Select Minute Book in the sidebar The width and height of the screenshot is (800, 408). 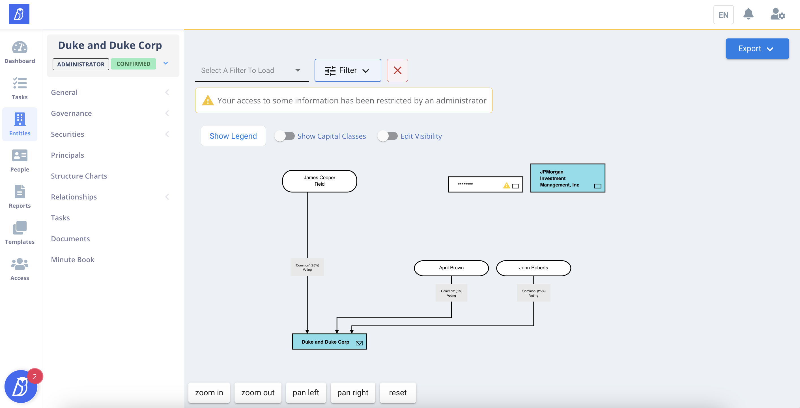click(72, 260)
